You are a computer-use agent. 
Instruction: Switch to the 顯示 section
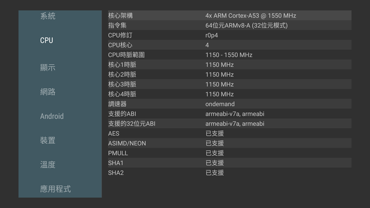point(48,68)
